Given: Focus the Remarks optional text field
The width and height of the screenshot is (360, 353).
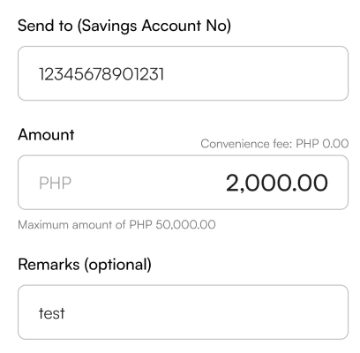Looking at the screenshot, I should click(x=183, y=312).
